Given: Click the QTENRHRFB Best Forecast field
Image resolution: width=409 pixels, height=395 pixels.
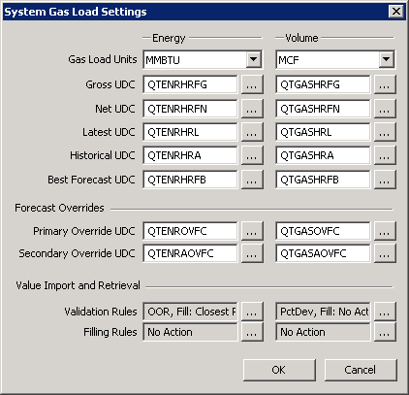Looking at the screenshot, I should 190,180.
